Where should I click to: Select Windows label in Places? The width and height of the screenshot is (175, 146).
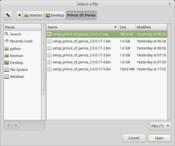tap(17, 76)
